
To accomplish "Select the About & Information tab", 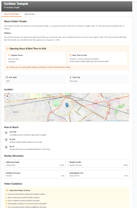I will [x=12, y=14].
